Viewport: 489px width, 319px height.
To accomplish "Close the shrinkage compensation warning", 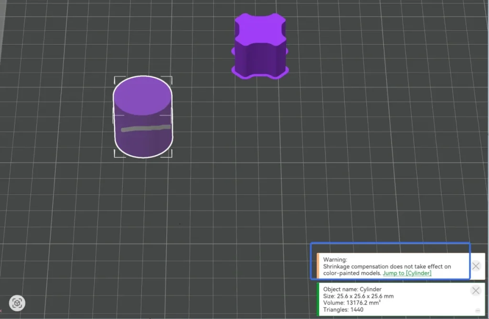I will [476, 266].
